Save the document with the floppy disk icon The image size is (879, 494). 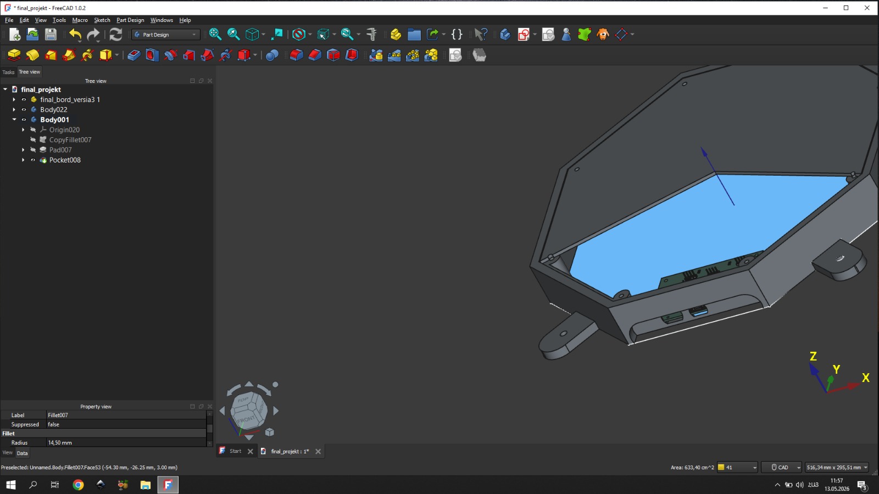[x=51, y=35]
